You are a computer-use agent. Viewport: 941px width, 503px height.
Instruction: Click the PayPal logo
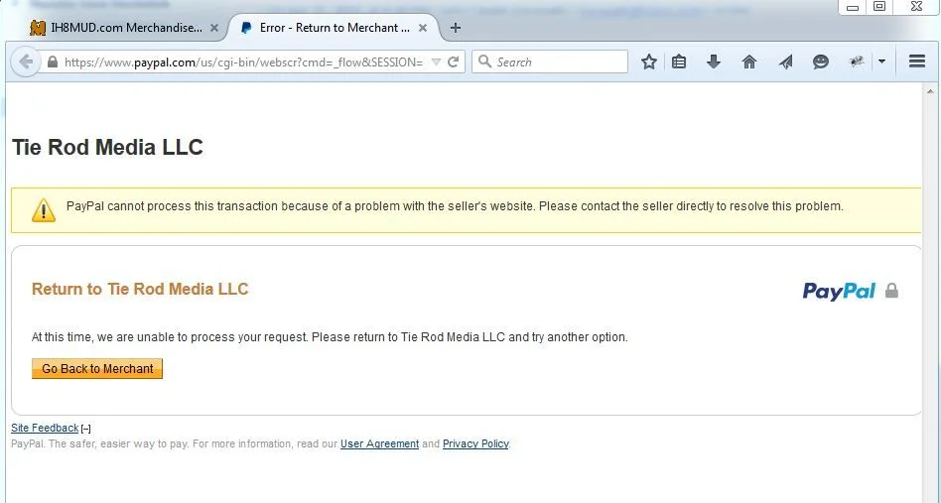[839, 292]
